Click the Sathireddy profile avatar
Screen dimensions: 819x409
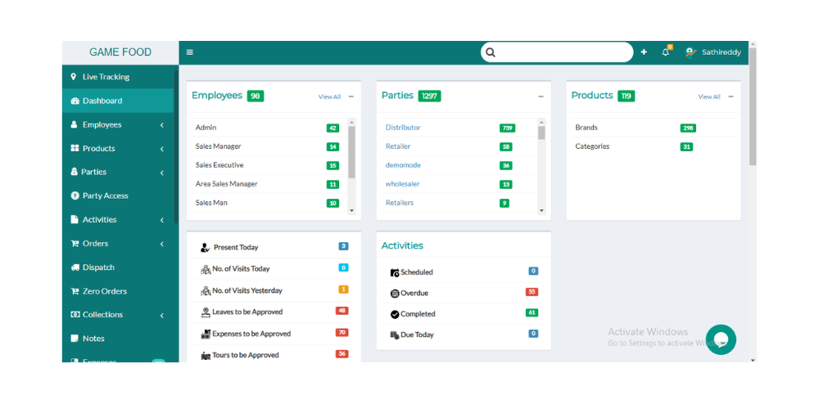pos(691,52)
